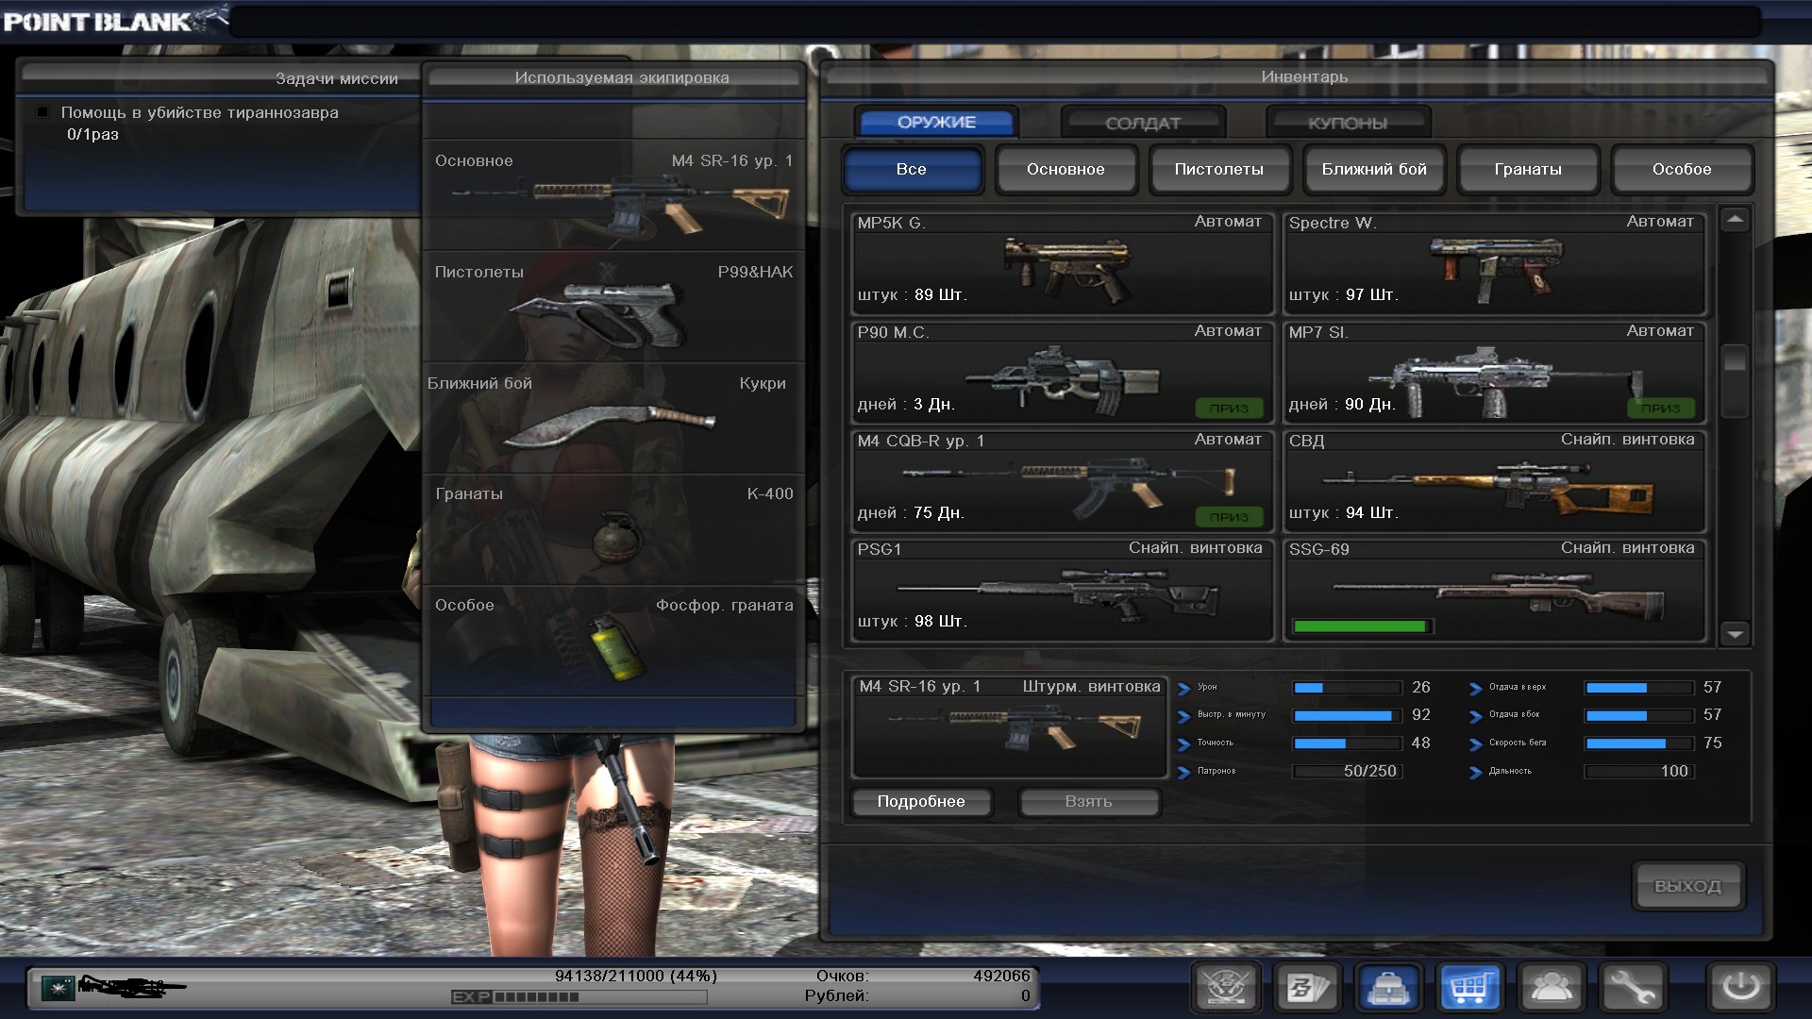Viewport: 1812px width, 1019px height.
Task: Click the power exit icon
Action: click(x=1741, y=988)
